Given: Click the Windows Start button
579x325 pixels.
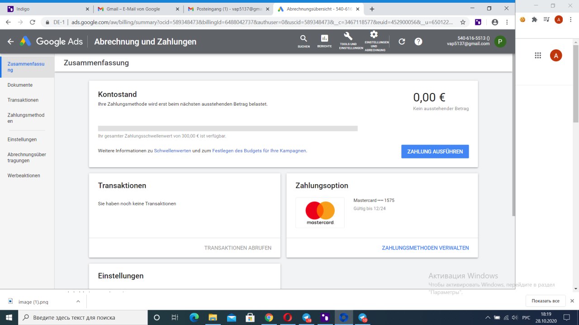Looking at the screenshot, I should (9, 317).
